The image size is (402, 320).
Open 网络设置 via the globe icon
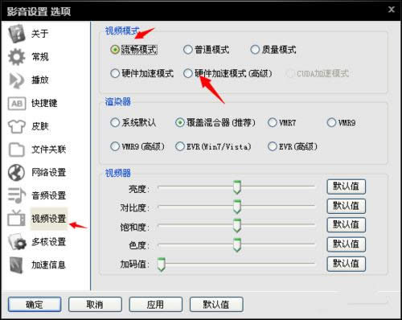(x=17, y=173)
